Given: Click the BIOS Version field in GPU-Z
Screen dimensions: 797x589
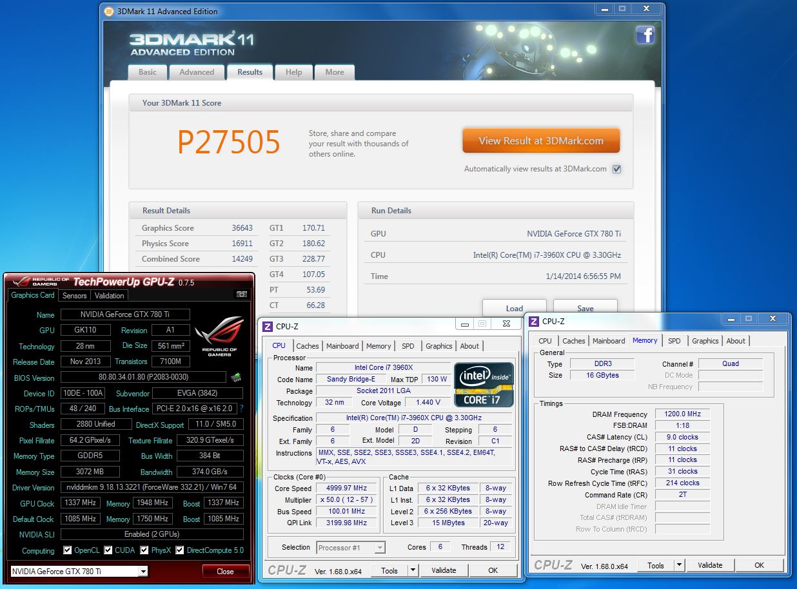Looking at the screenshot, I should click(143, 378).
